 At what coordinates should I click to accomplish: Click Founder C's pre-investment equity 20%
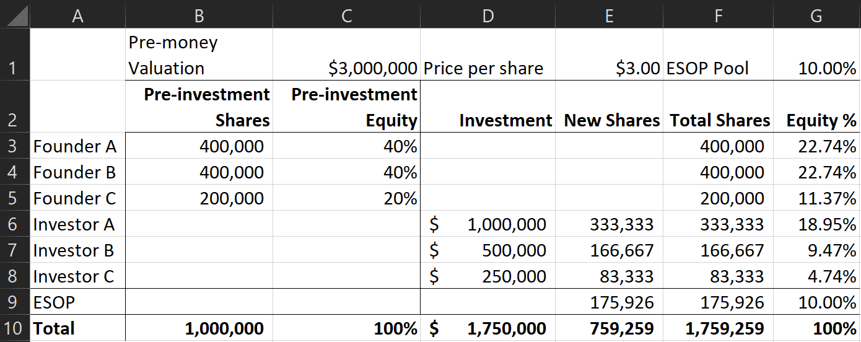346,198
